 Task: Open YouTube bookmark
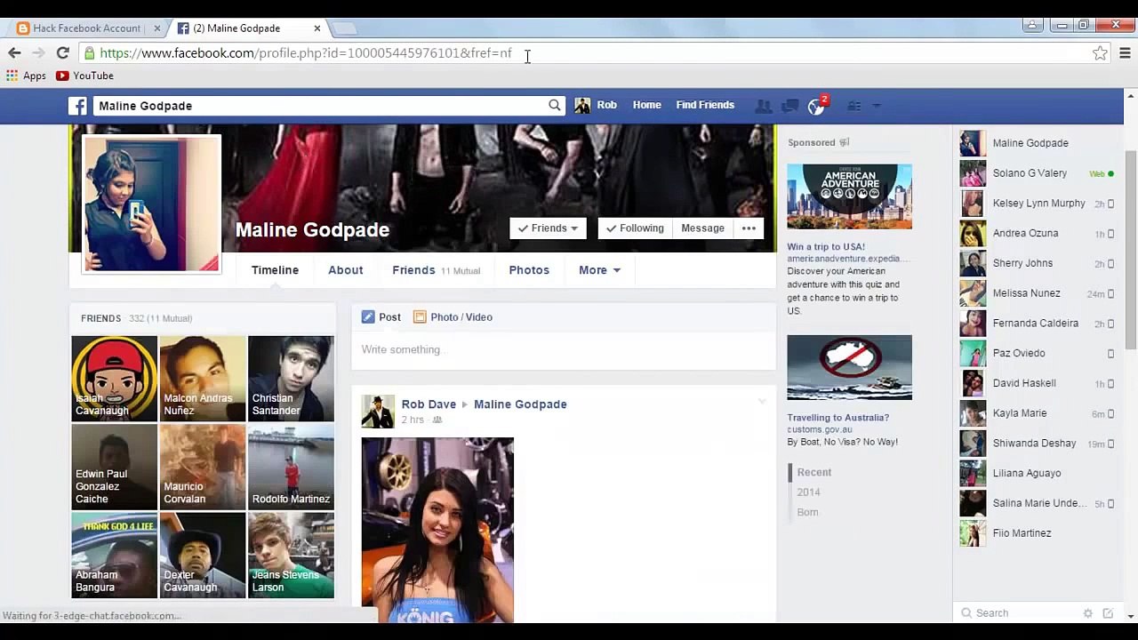click(84, 76)
